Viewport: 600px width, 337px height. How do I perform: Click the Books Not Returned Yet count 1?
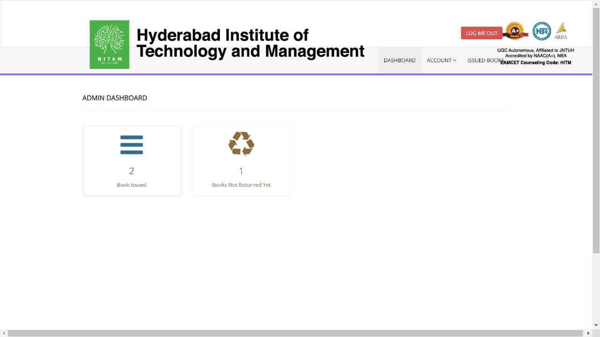coord(241,171)
